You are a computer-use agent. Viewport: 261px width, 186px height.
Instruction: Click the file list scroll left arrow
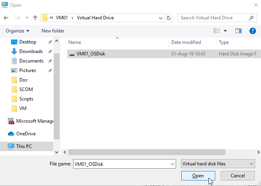click(65, 152)
